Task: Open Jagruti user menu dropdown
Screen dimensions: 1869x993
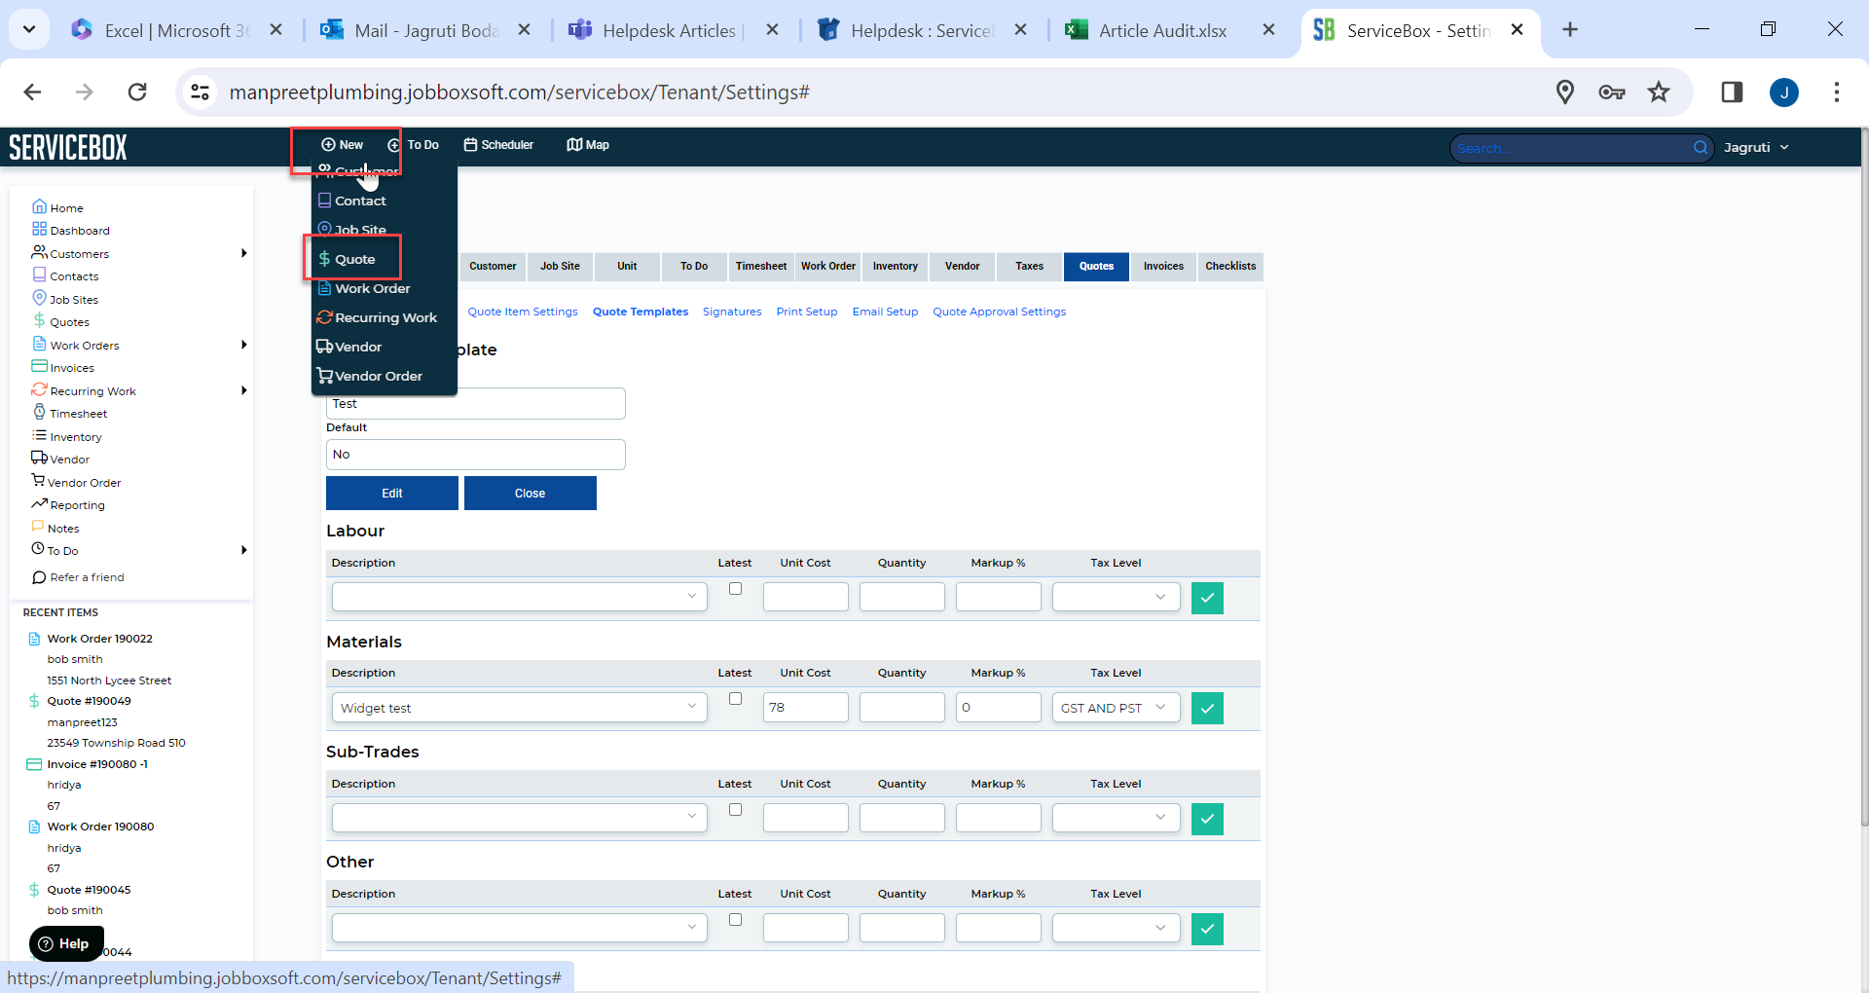Action: pyautogui.click(x=1757, y=148)
